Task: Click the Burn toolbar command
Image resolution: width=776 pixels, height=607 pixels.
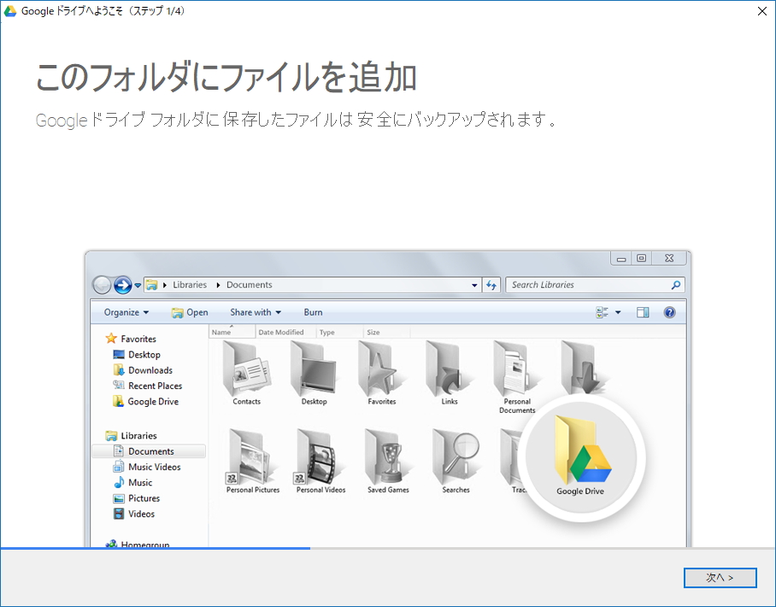Action: 312,312
